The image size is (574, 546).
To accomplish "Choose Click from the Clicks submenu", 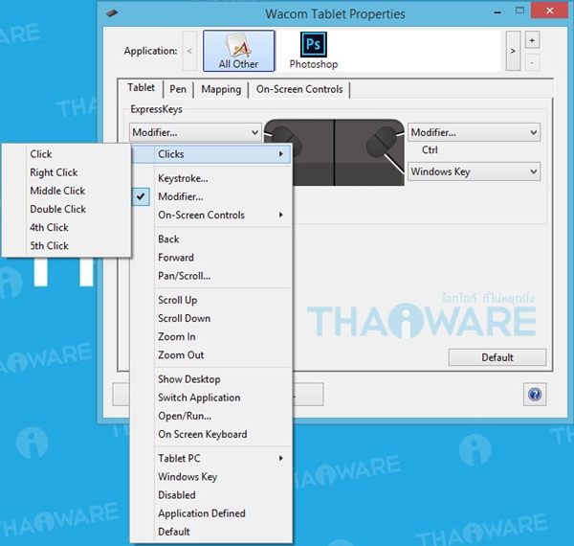I will pos(67,154).
